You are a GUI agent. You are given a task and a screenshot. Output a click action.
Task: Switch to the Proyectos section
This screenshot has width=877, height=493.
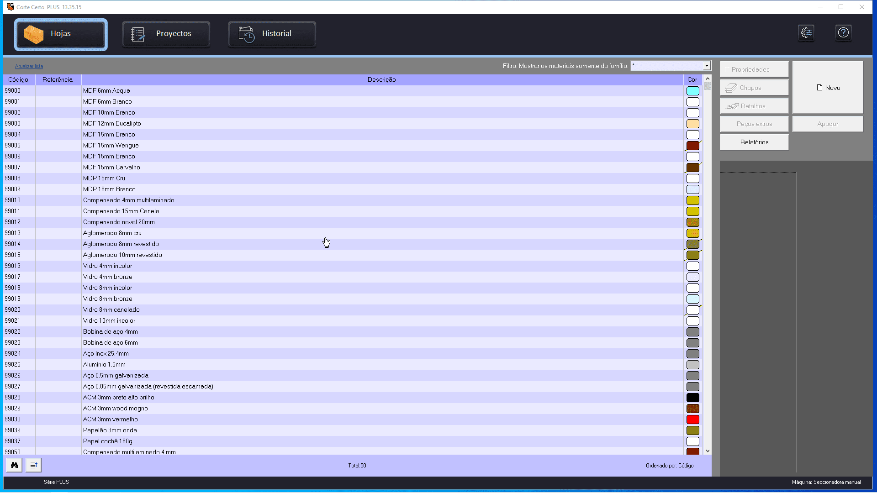point(166,34)
